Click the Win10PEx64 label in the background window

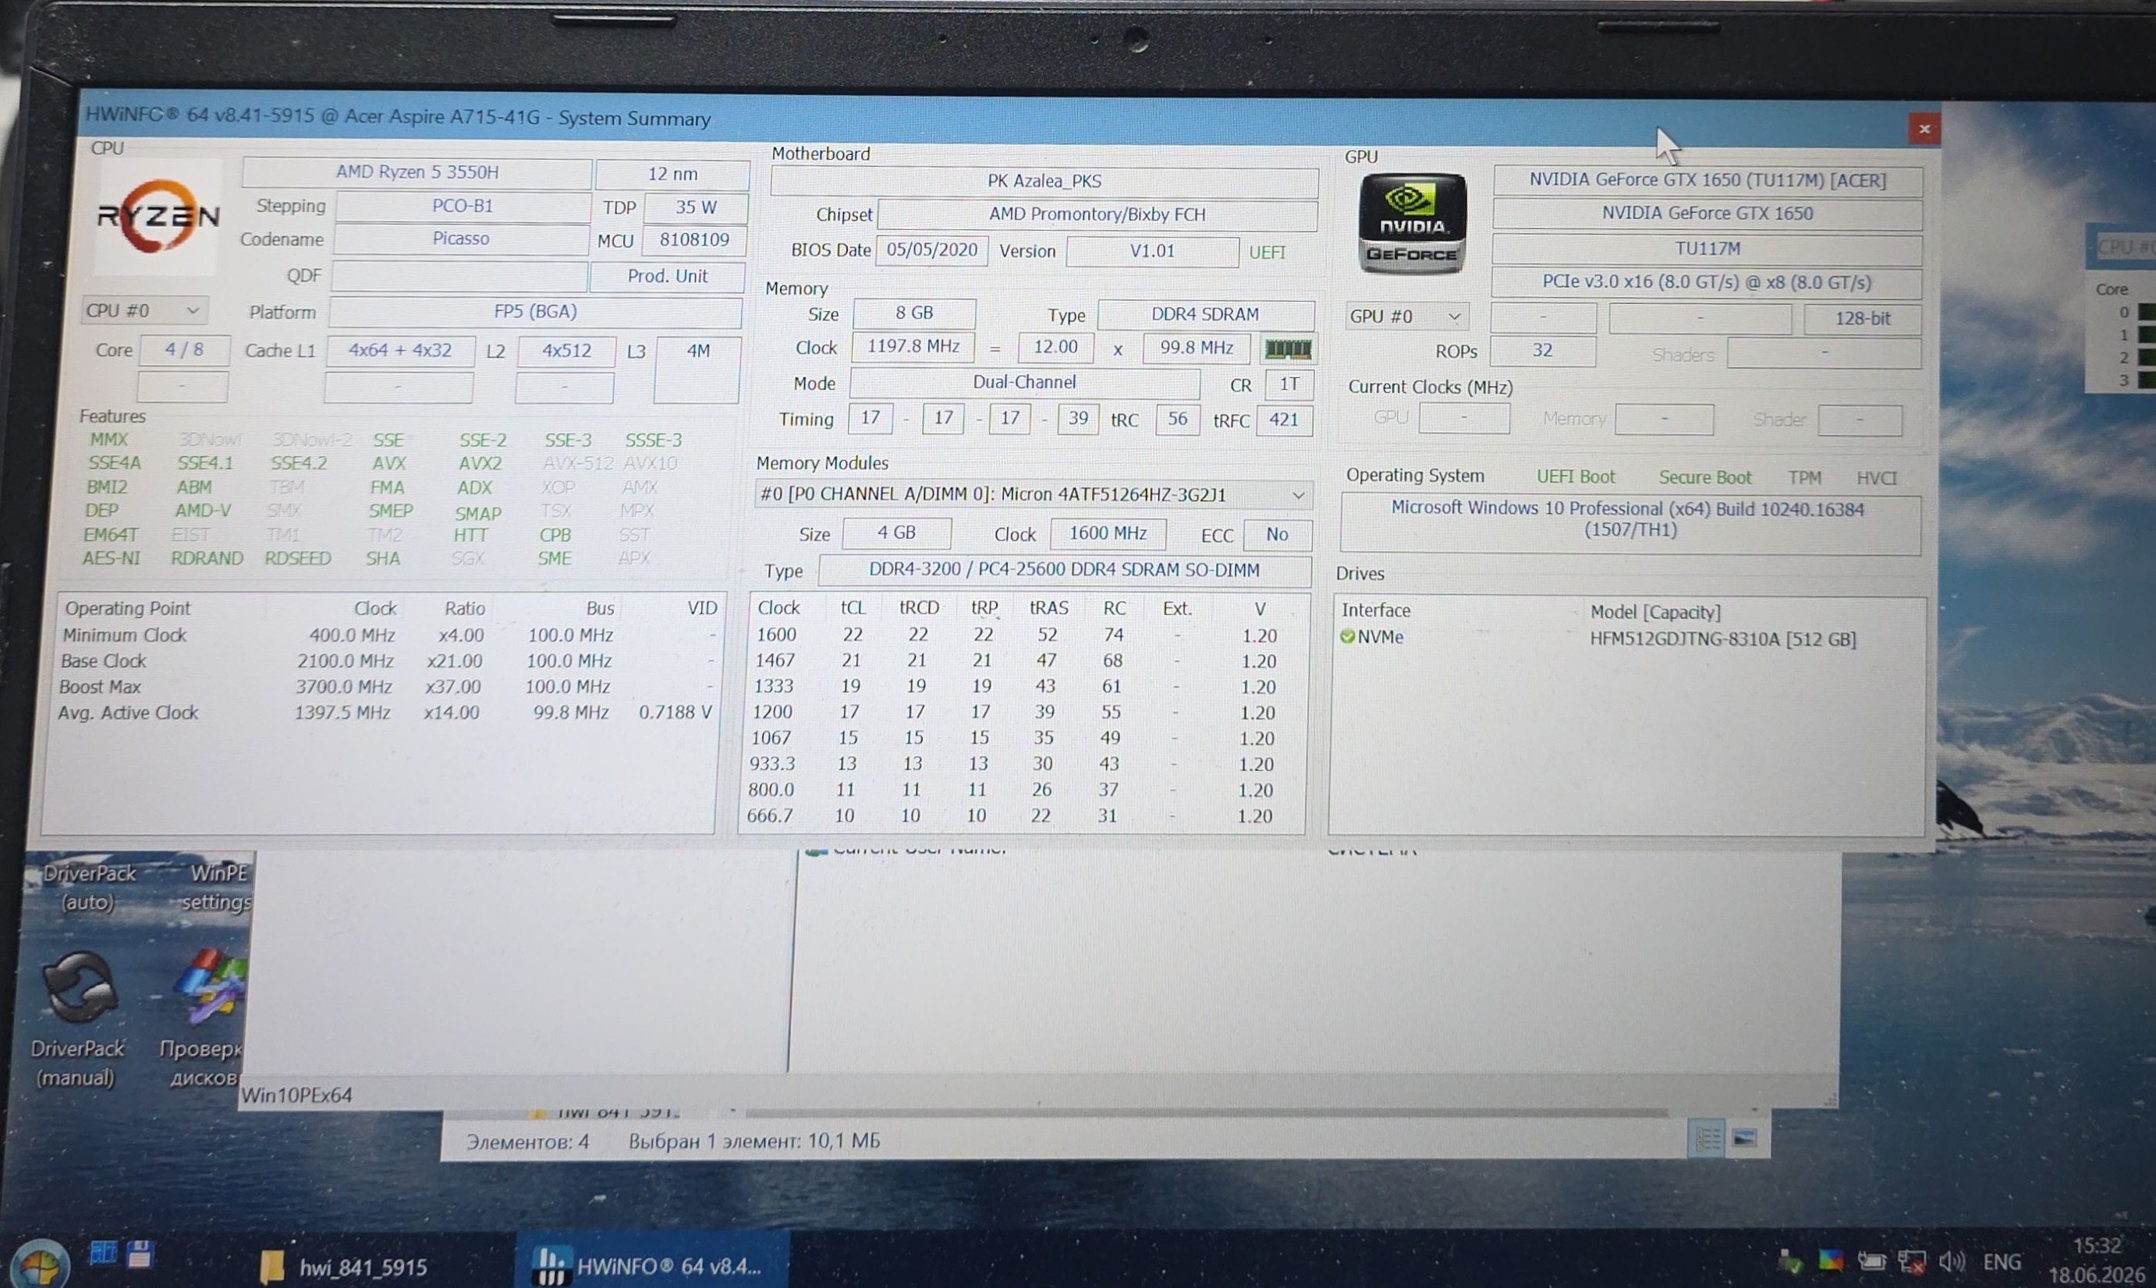297,1096
